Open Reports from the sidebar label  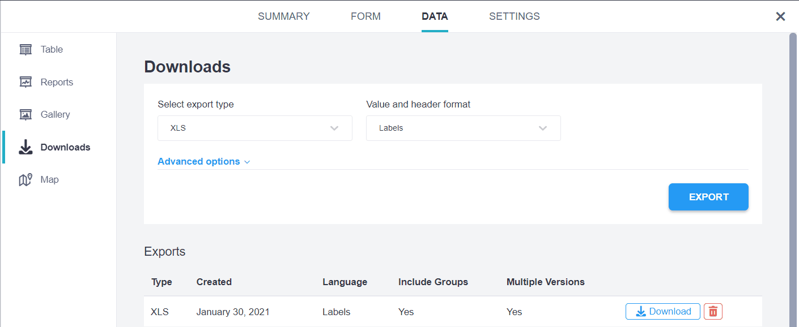tap(57, 83)
